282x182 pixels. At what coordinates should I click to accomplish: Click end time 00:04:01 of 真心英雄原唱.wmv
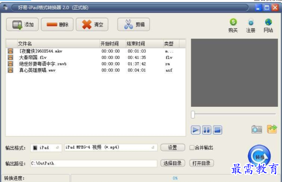(x=137, y=70)
